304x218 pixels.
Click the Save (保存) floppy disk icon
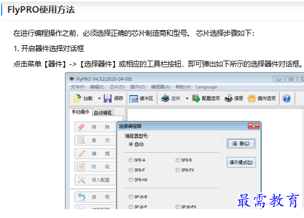107,99
